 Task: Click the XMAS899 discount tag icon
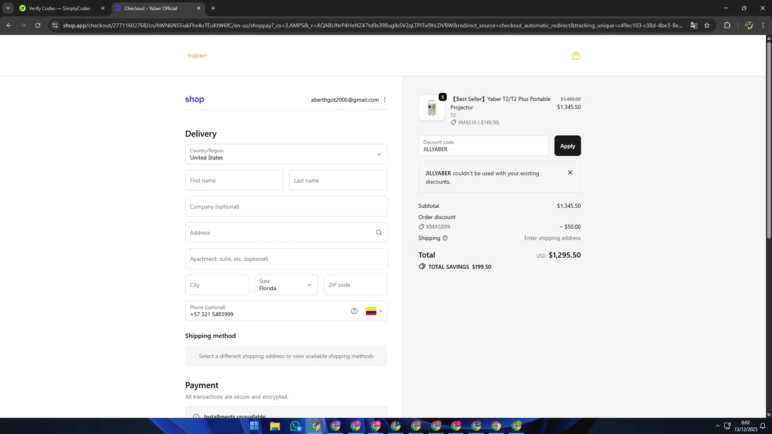(x=421, y=227)
